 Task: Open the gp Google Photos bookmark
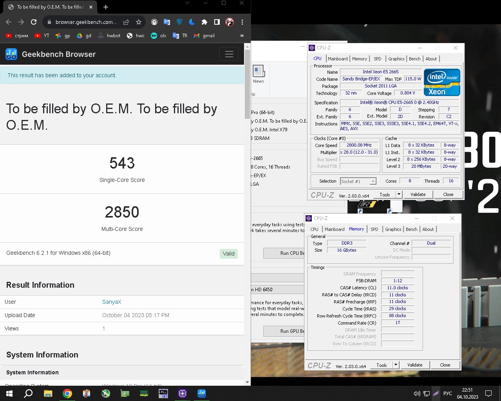click(x=63, y=36)
